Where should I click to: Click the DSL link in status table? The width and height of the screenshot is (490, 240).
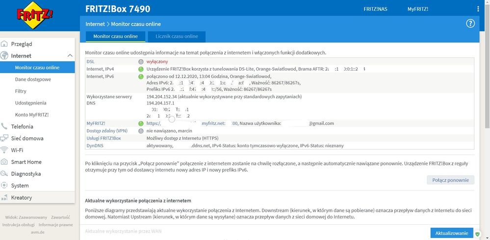(x=90, y=62)
